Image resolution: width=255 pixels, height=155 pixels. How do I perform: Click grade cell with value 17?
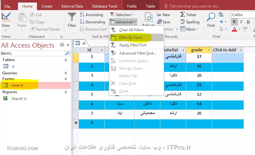pyautogui.click(x=199, y=58)
